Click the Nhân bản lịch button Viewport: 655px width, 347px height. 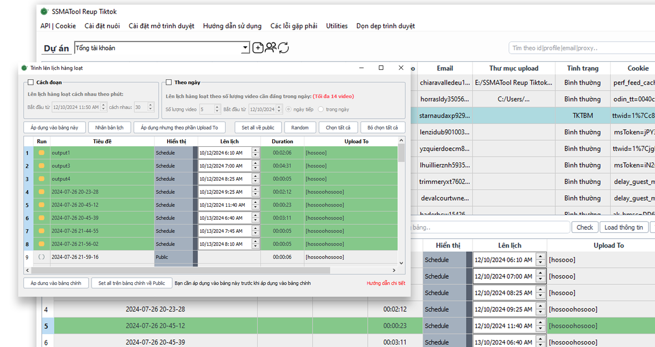109,128
